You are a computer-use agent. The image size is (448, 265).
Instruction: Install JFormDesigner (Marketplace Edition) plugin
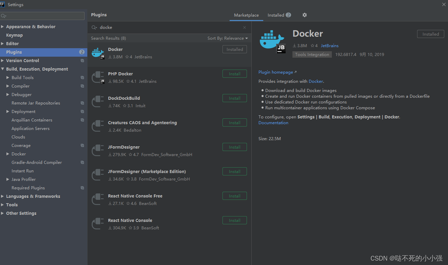[235, 172]
